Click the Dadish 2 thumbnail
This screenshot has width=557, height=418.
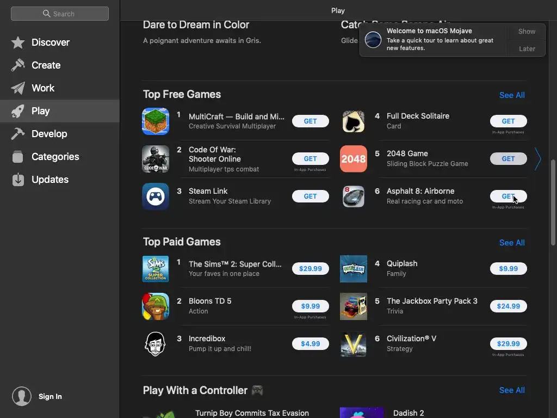362,413
